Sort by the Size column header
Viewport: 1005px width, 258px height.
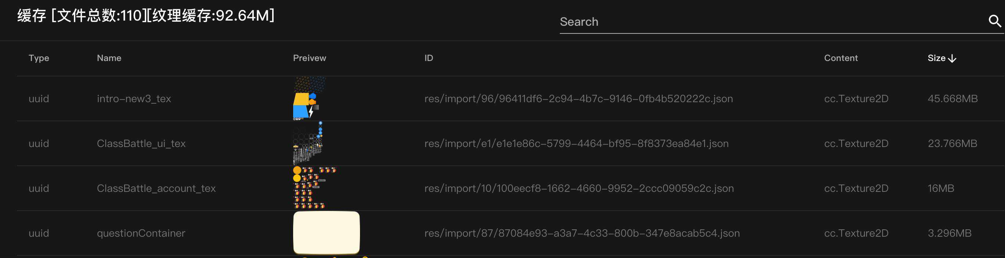point(936,58)
